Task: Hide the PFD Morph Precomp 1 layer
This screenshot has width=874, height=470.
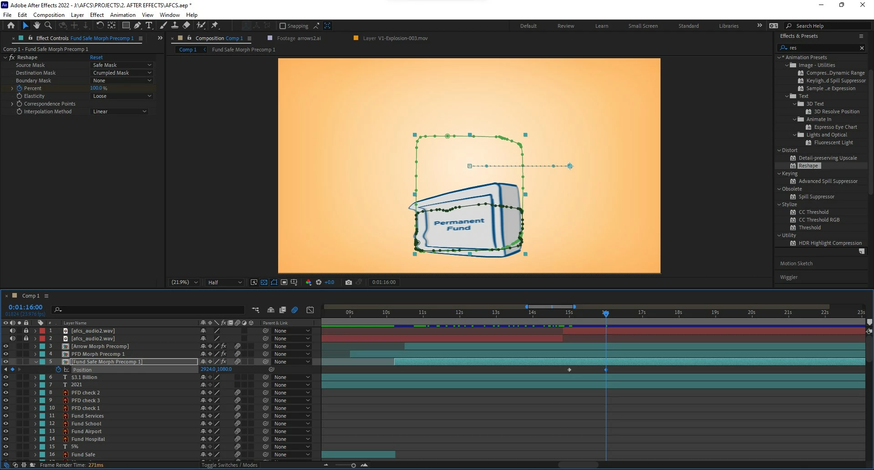Action: [x=6, y=354]
